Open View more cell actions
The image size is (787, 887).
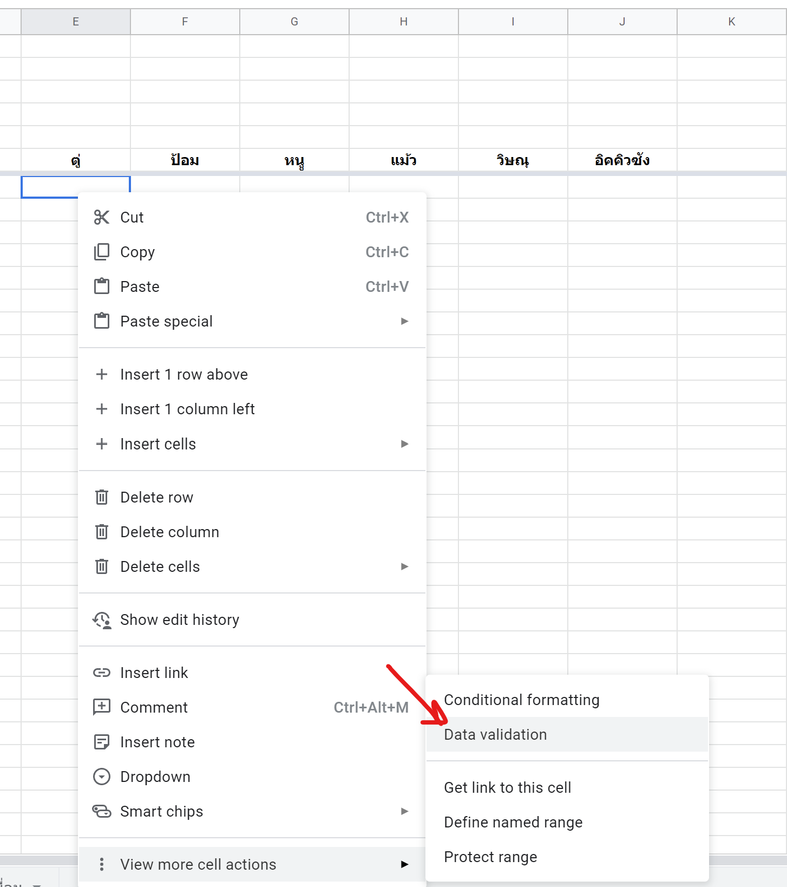click(252, 864)
